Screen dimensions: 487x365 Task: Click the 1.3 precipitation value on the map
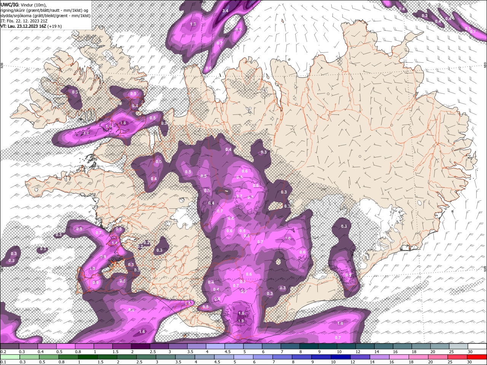193,24
